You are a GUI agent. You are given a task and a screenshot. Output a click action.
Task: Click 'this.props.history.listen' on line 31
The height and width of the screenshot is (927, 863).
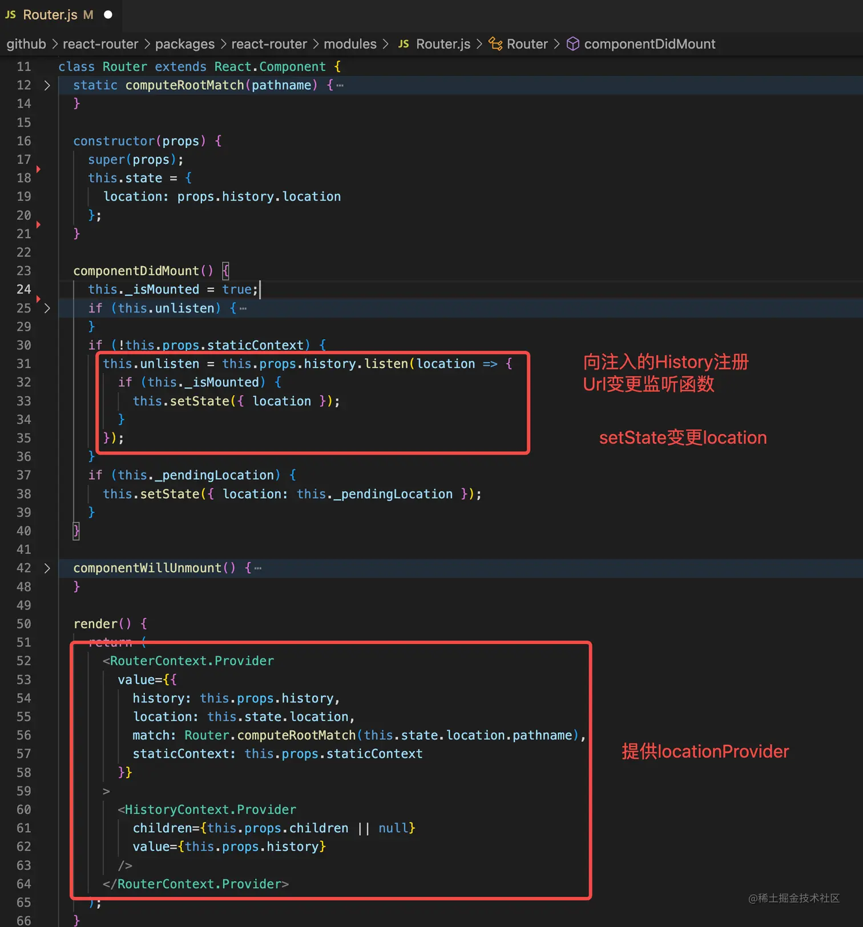click(x=315, y=364)
